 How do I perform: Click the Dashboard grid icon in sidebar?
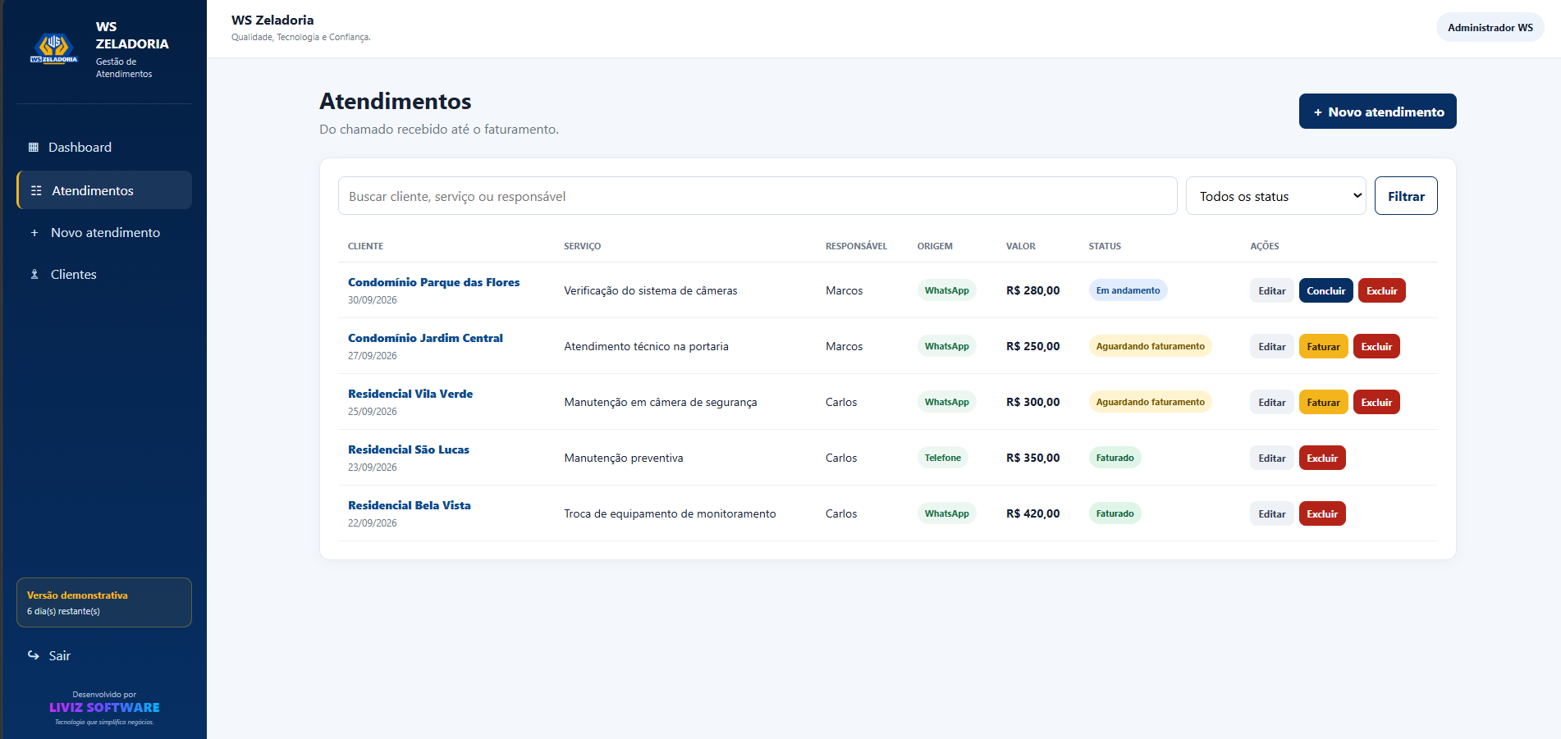34,148
